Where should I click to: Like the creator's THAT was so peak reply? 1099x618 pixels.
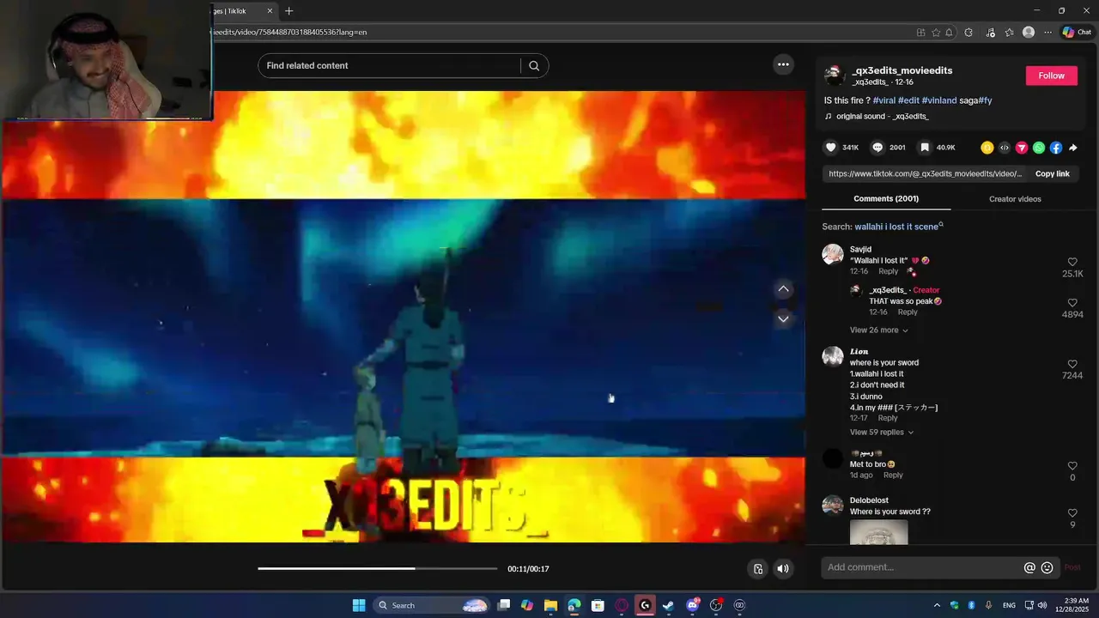tap(1072, 303)
